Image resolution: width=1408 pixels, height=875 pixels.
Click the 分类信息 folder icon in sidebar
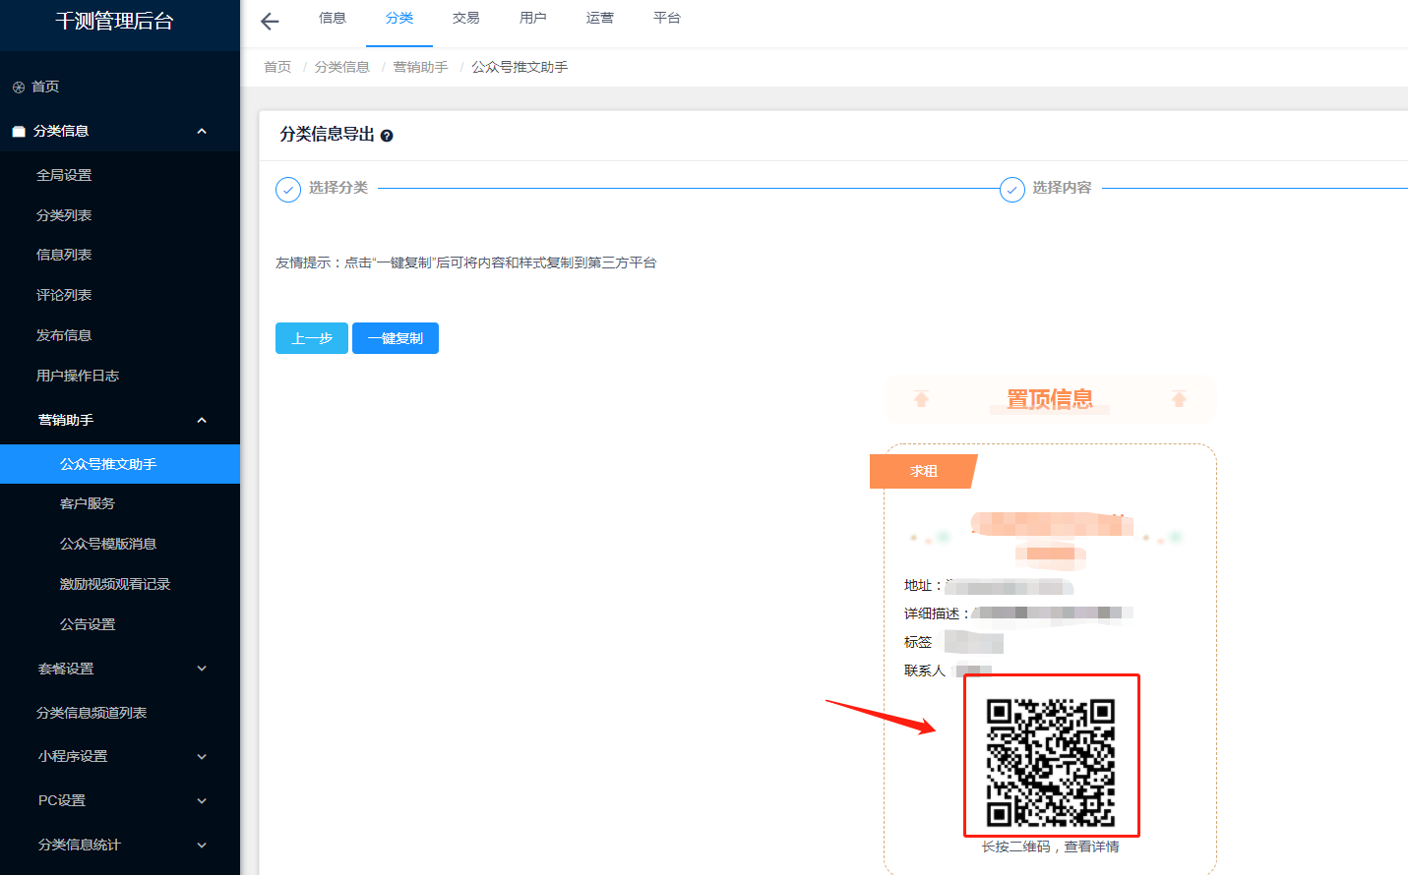19,132
